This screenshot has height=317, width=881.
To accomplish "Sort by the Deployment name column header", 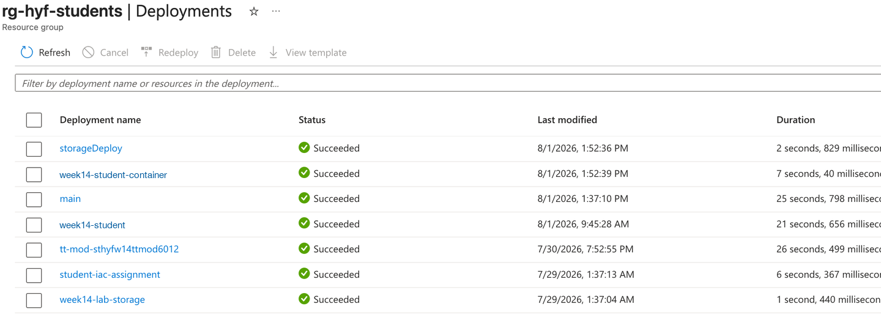I will (100, 120).
